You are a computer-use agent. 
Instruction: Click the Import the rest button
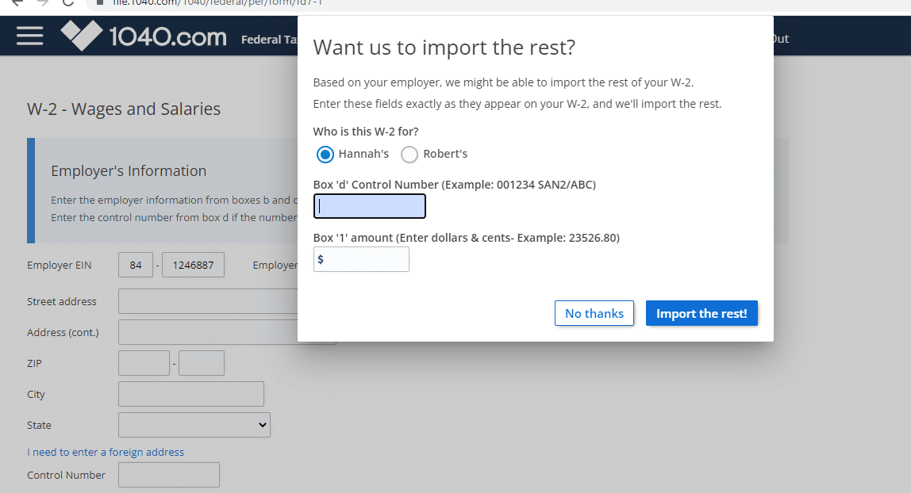click(x=702, y=312)
